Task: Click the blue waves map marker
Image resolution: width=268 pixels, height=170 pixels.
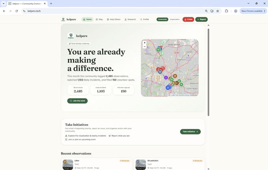Action: click(168, 88)
